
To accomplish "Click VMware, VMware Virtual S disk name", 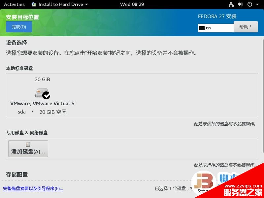I will (42, 103).
